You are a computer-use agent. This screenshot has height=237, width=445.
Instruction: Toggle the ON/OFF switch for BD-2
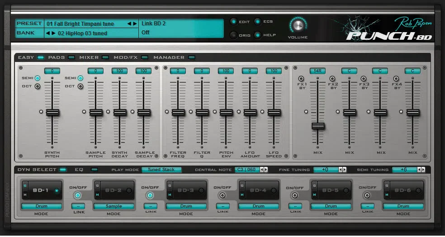coord(77,195)
